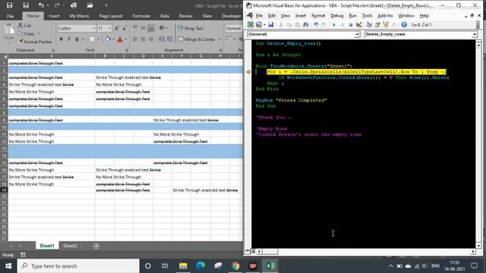The width and height of the screenshot is (486, 273).
Task: Click the Find binoculars icon in VBA toolbar
Action: point(305,24)
